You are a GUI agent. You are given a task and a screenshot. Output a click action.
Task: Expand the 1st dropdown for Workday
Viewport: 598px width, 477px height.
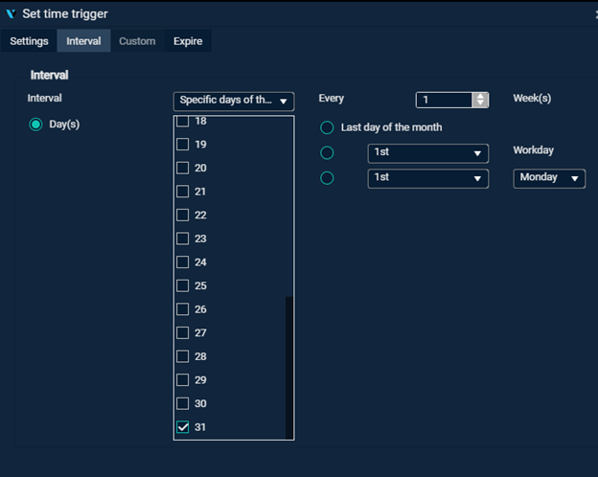pyautogui.click(x=427, y=153)
